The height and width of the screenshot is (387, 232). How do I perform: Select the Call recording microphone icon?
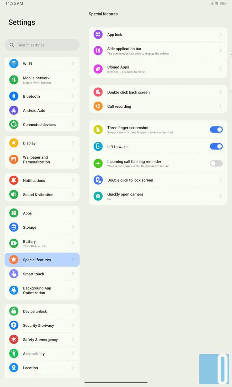coord(98,106)
